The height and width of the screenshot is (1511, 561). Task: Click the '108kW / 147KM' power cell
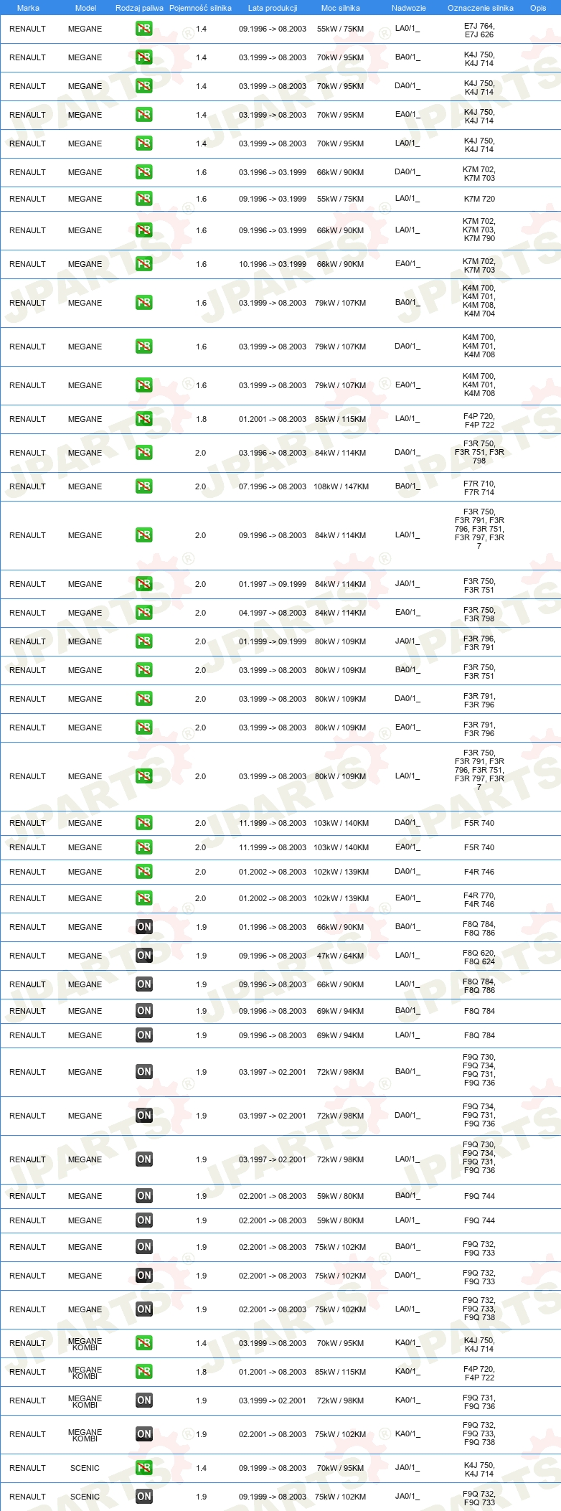click(341, 486)
